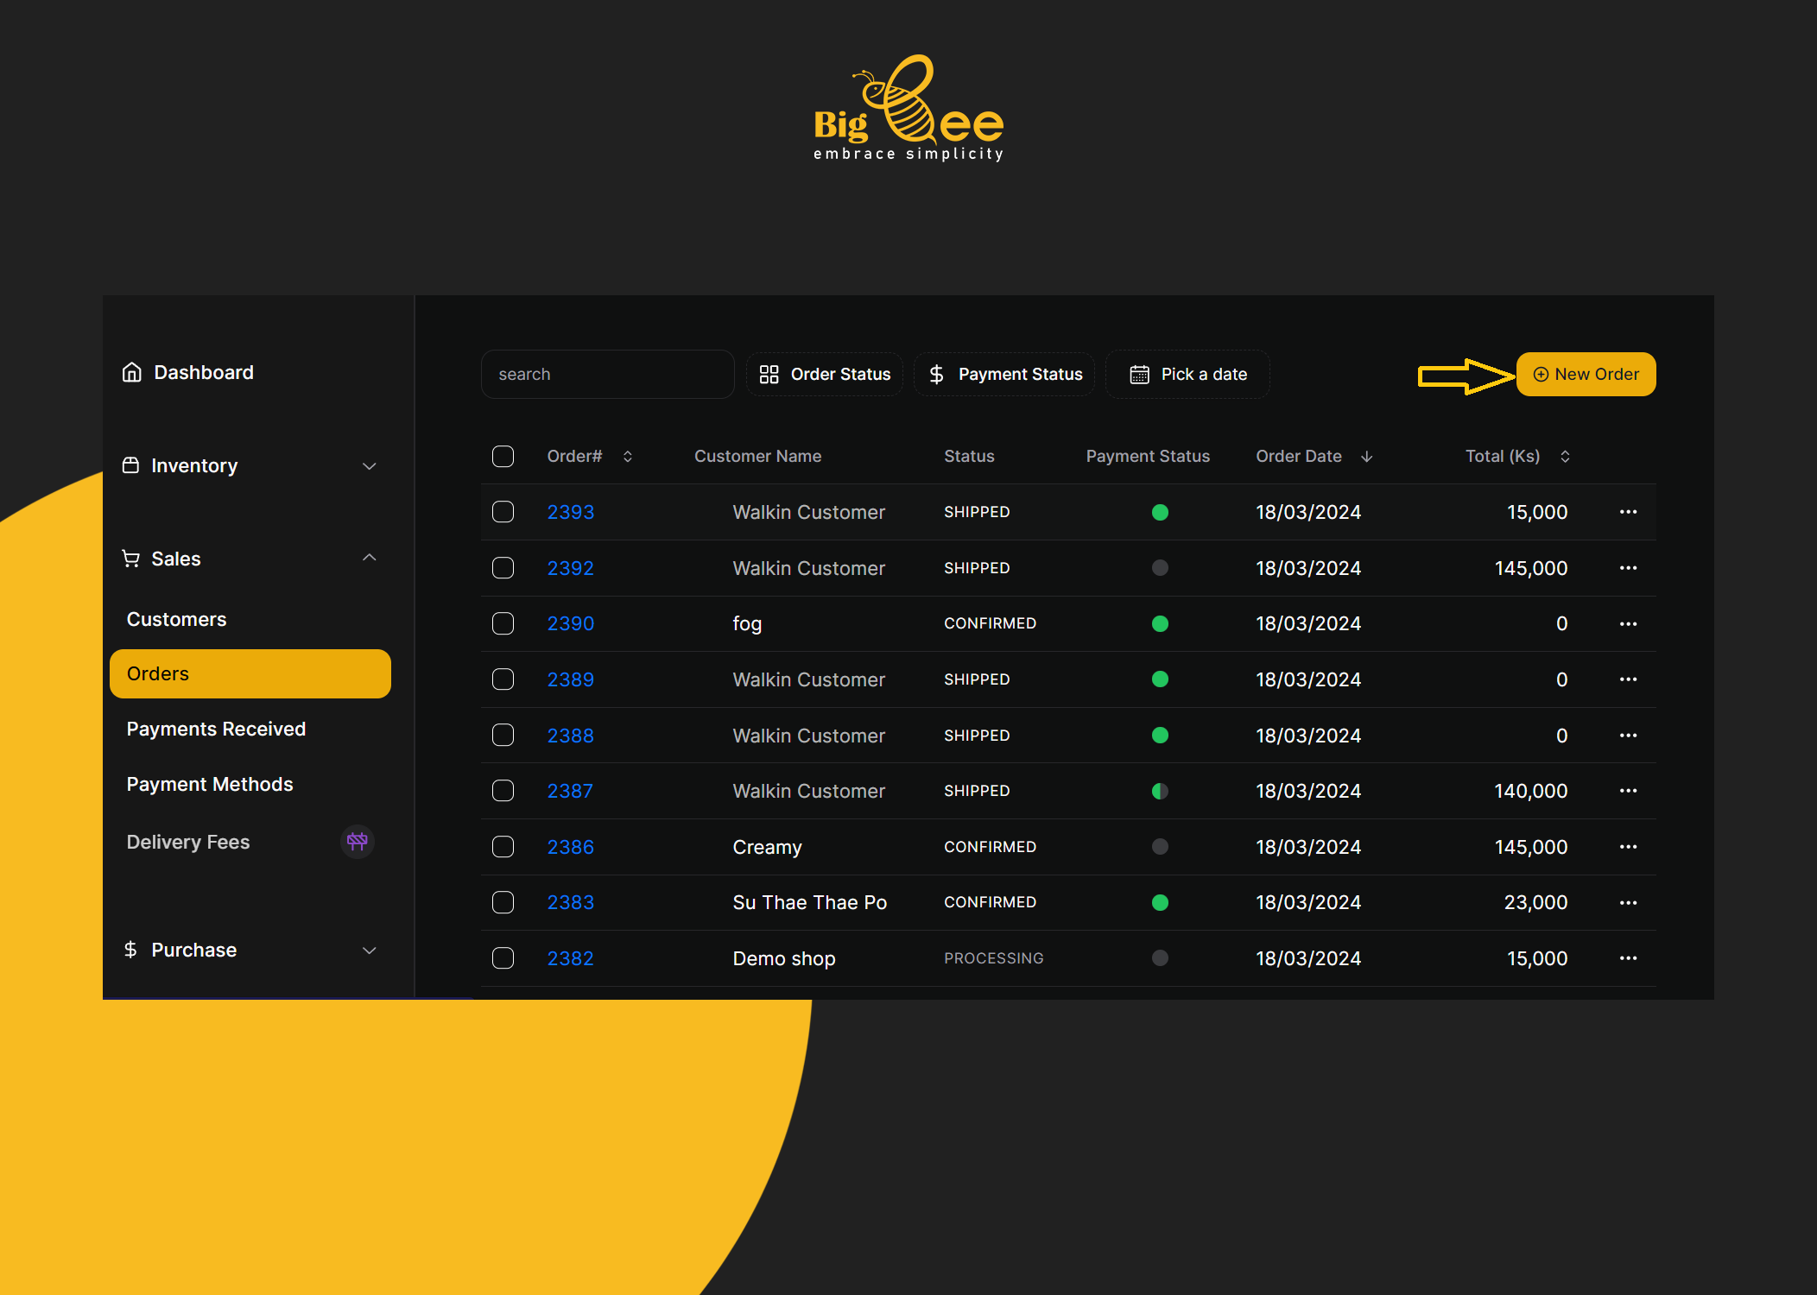
Task: Open order number 2387 link
Action: pyautogui.click(x=570, y=791)
